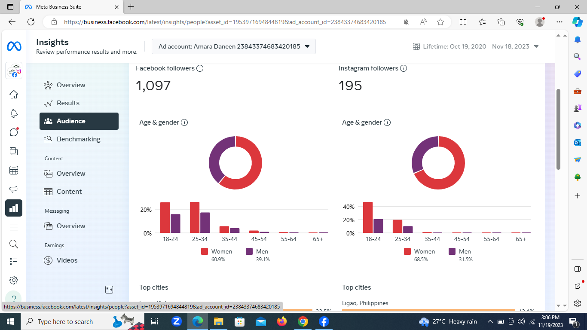Open Microsoft 365 icon in Edge sidebar
Image resolution: width=587 pixels, height=330 pixels.
coord(578,125)
